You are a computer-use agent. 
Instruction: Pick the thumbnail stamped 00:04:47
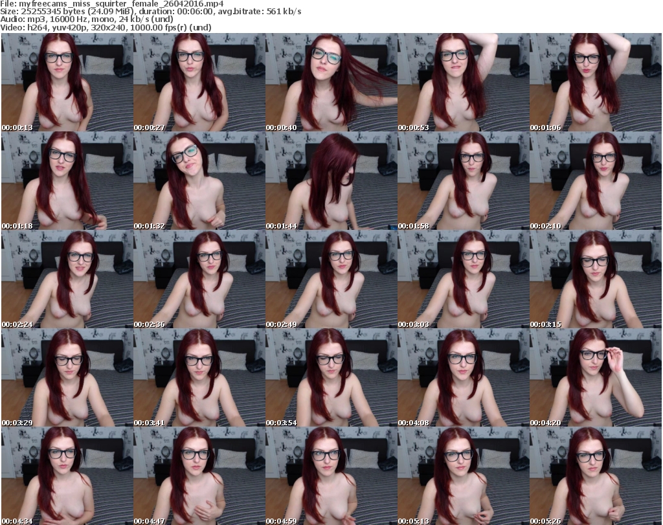pyautogui.click(x=199, y=476)
